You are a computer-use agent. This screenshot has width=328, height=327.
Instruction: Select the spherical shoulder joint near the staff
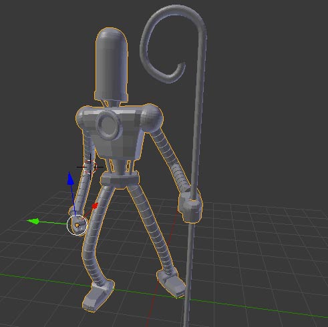point(151,118)
